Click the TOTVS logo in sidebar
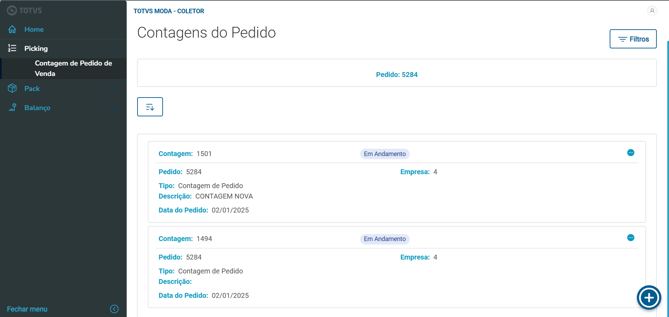The image size is (669, 317). (24, 10)
